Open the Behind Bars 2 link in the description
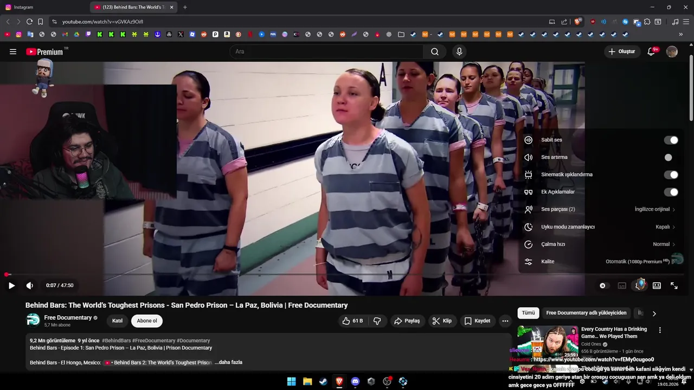 click(x=158, y=362)
